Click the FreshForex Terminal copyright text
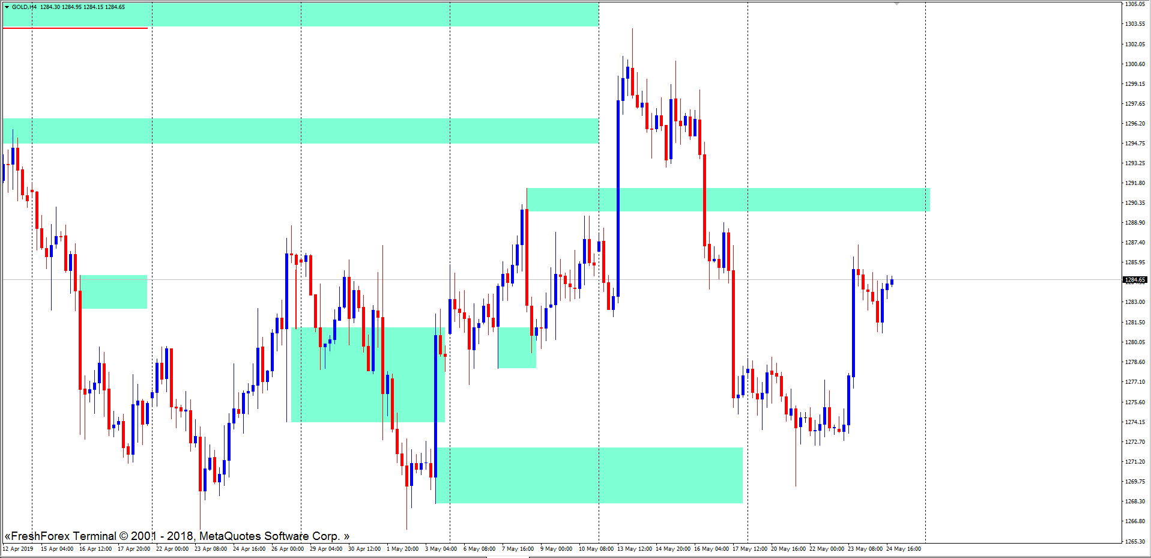Screen dimensions: 1151x558 (177, 536)
